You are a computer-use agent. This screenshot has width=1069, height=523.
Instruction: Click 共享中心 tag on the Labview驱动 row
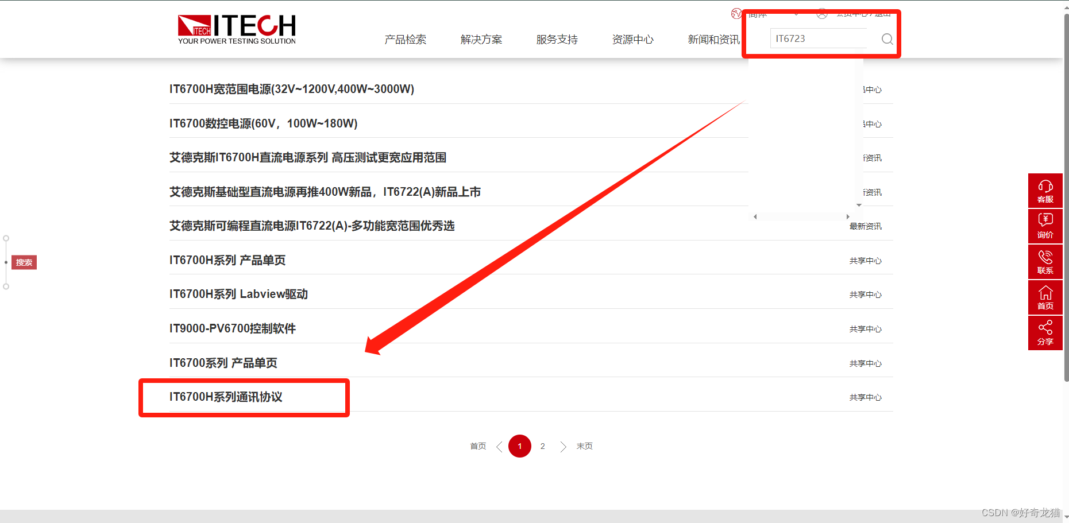[866, 295]
